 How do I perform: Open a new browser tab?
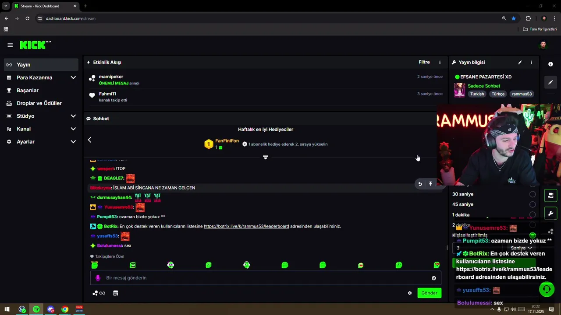click(x=85, y=6)
